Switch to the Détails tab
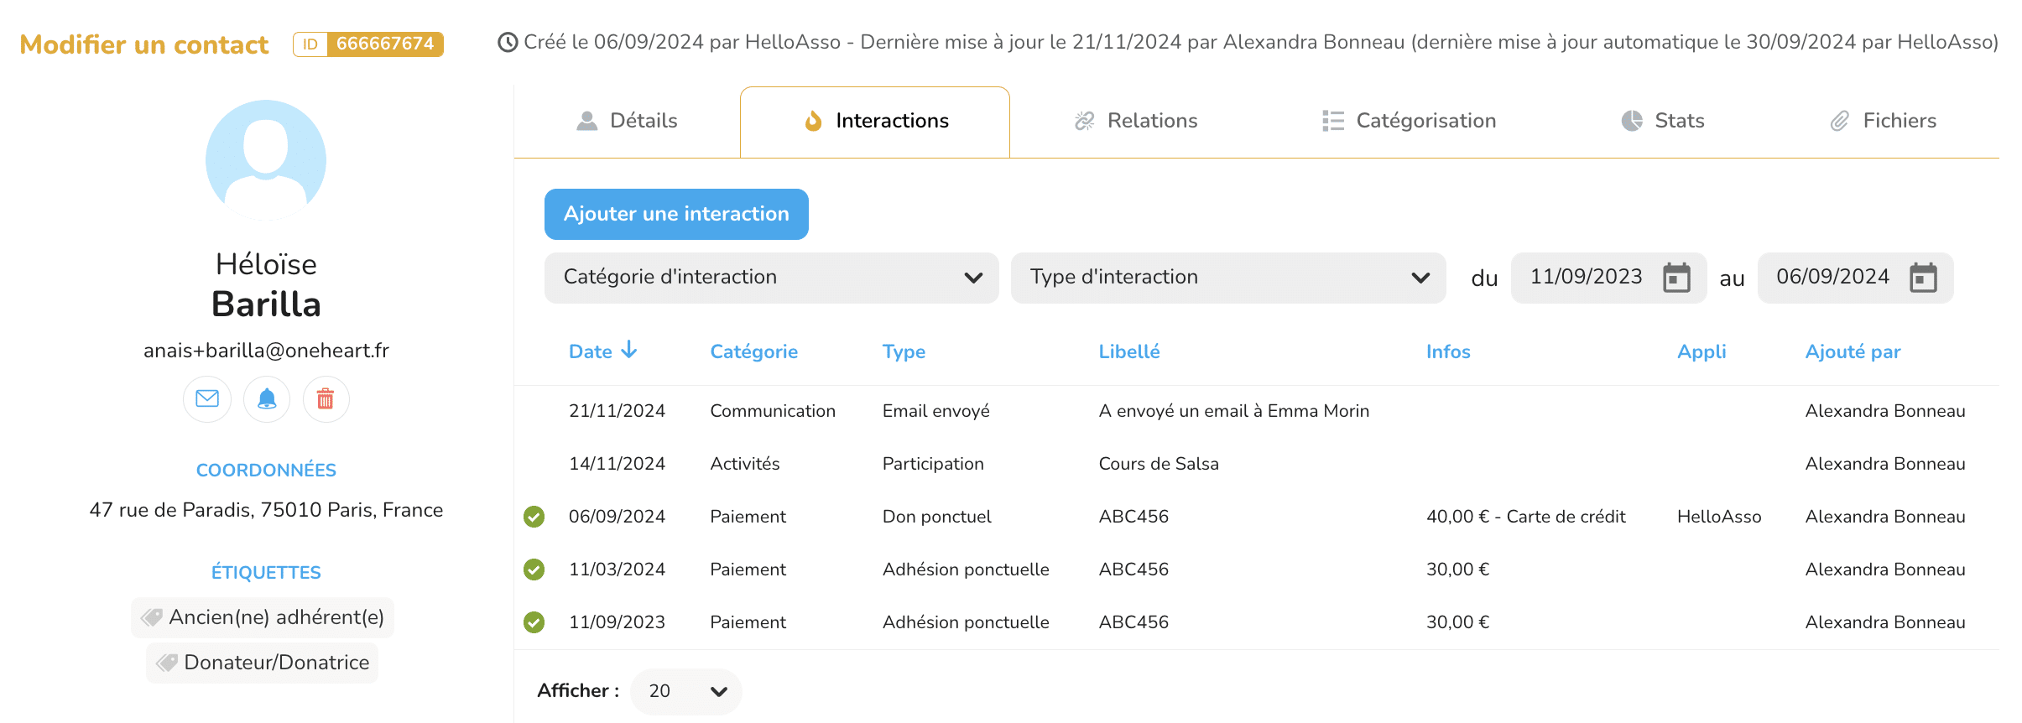 coord(628,121)
